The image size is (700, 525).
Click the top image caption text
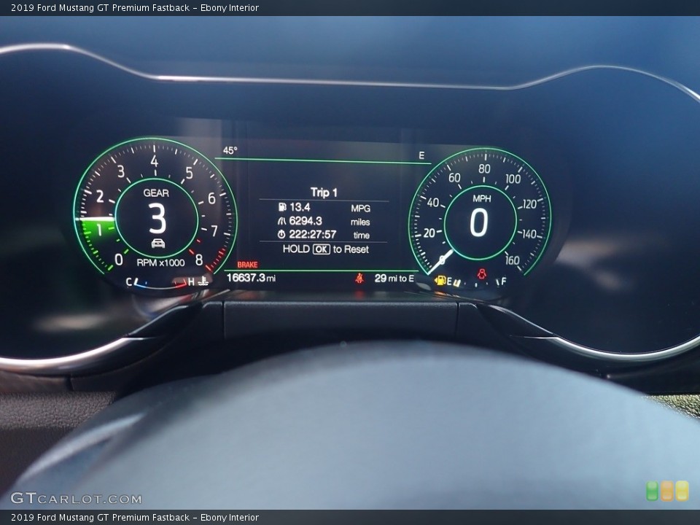[x=135, y=7]
